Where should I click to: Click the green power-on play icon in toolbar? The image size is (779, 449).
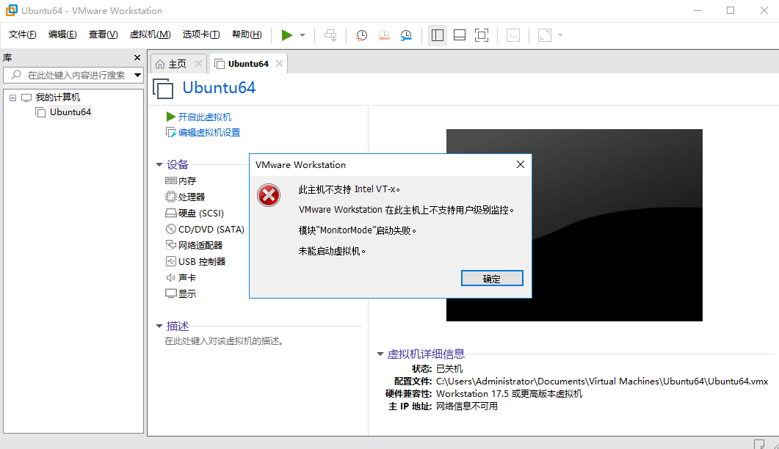point(286,35)
